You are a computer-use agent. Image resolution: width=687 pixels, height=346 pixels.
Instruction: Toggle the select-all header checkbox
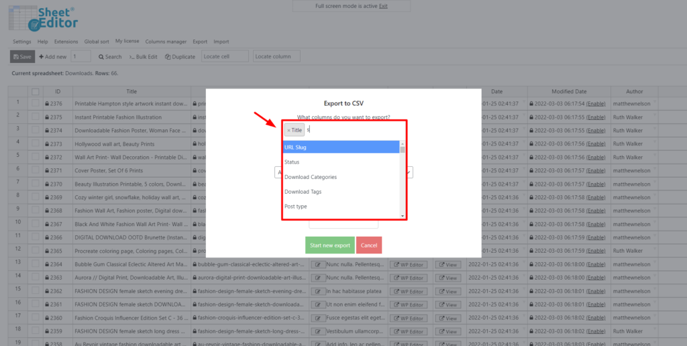pos(36,92)
